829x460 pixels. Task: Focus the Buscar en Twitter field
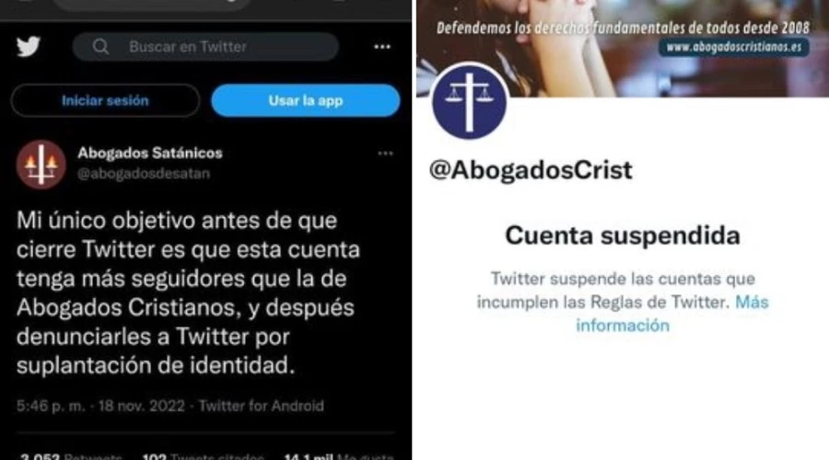205,47
